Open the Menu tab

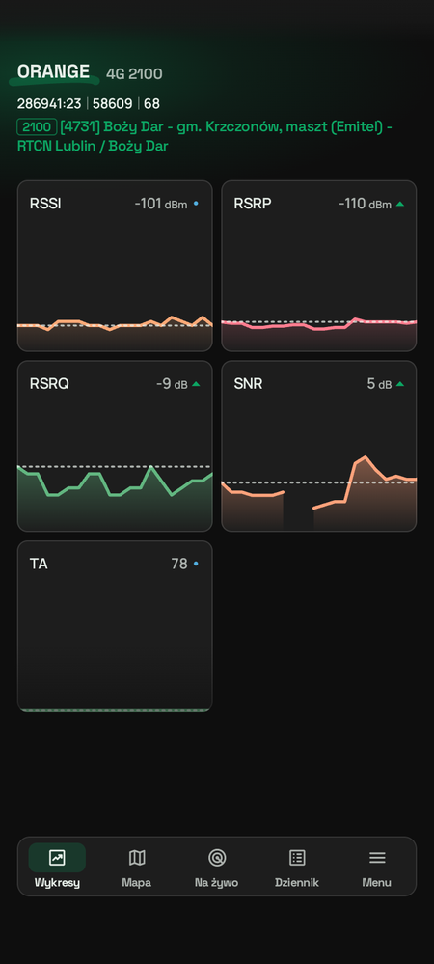pos(377,867)
